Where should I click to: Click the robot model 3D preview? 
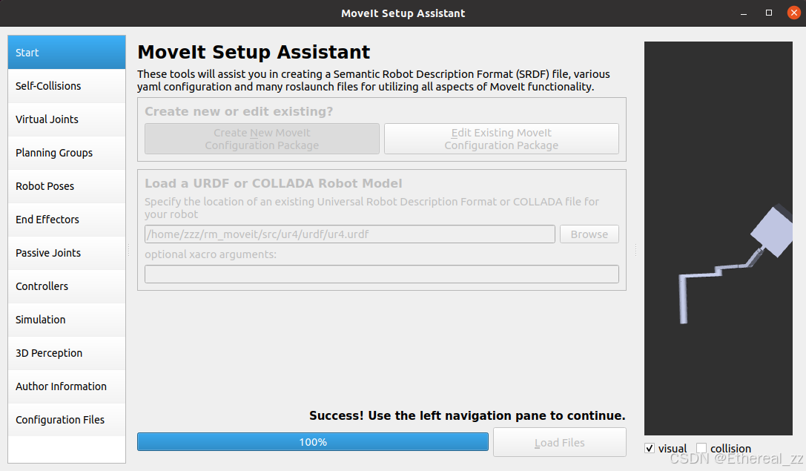[718, 239]
